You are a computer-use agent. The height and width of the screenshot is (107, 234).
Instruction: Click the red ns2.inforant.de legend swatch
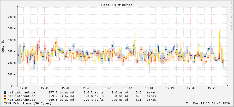coord(5,96)
